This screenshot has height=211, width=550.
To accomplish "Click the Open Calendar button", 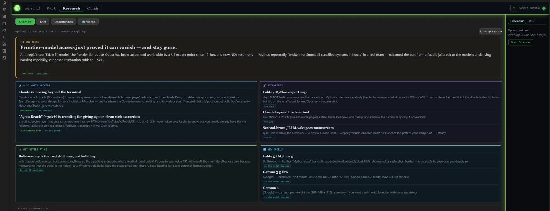I will 521,42.
